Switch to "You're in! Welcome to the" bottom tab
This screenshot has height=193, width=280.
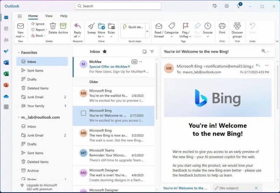(x=185, y=188)
